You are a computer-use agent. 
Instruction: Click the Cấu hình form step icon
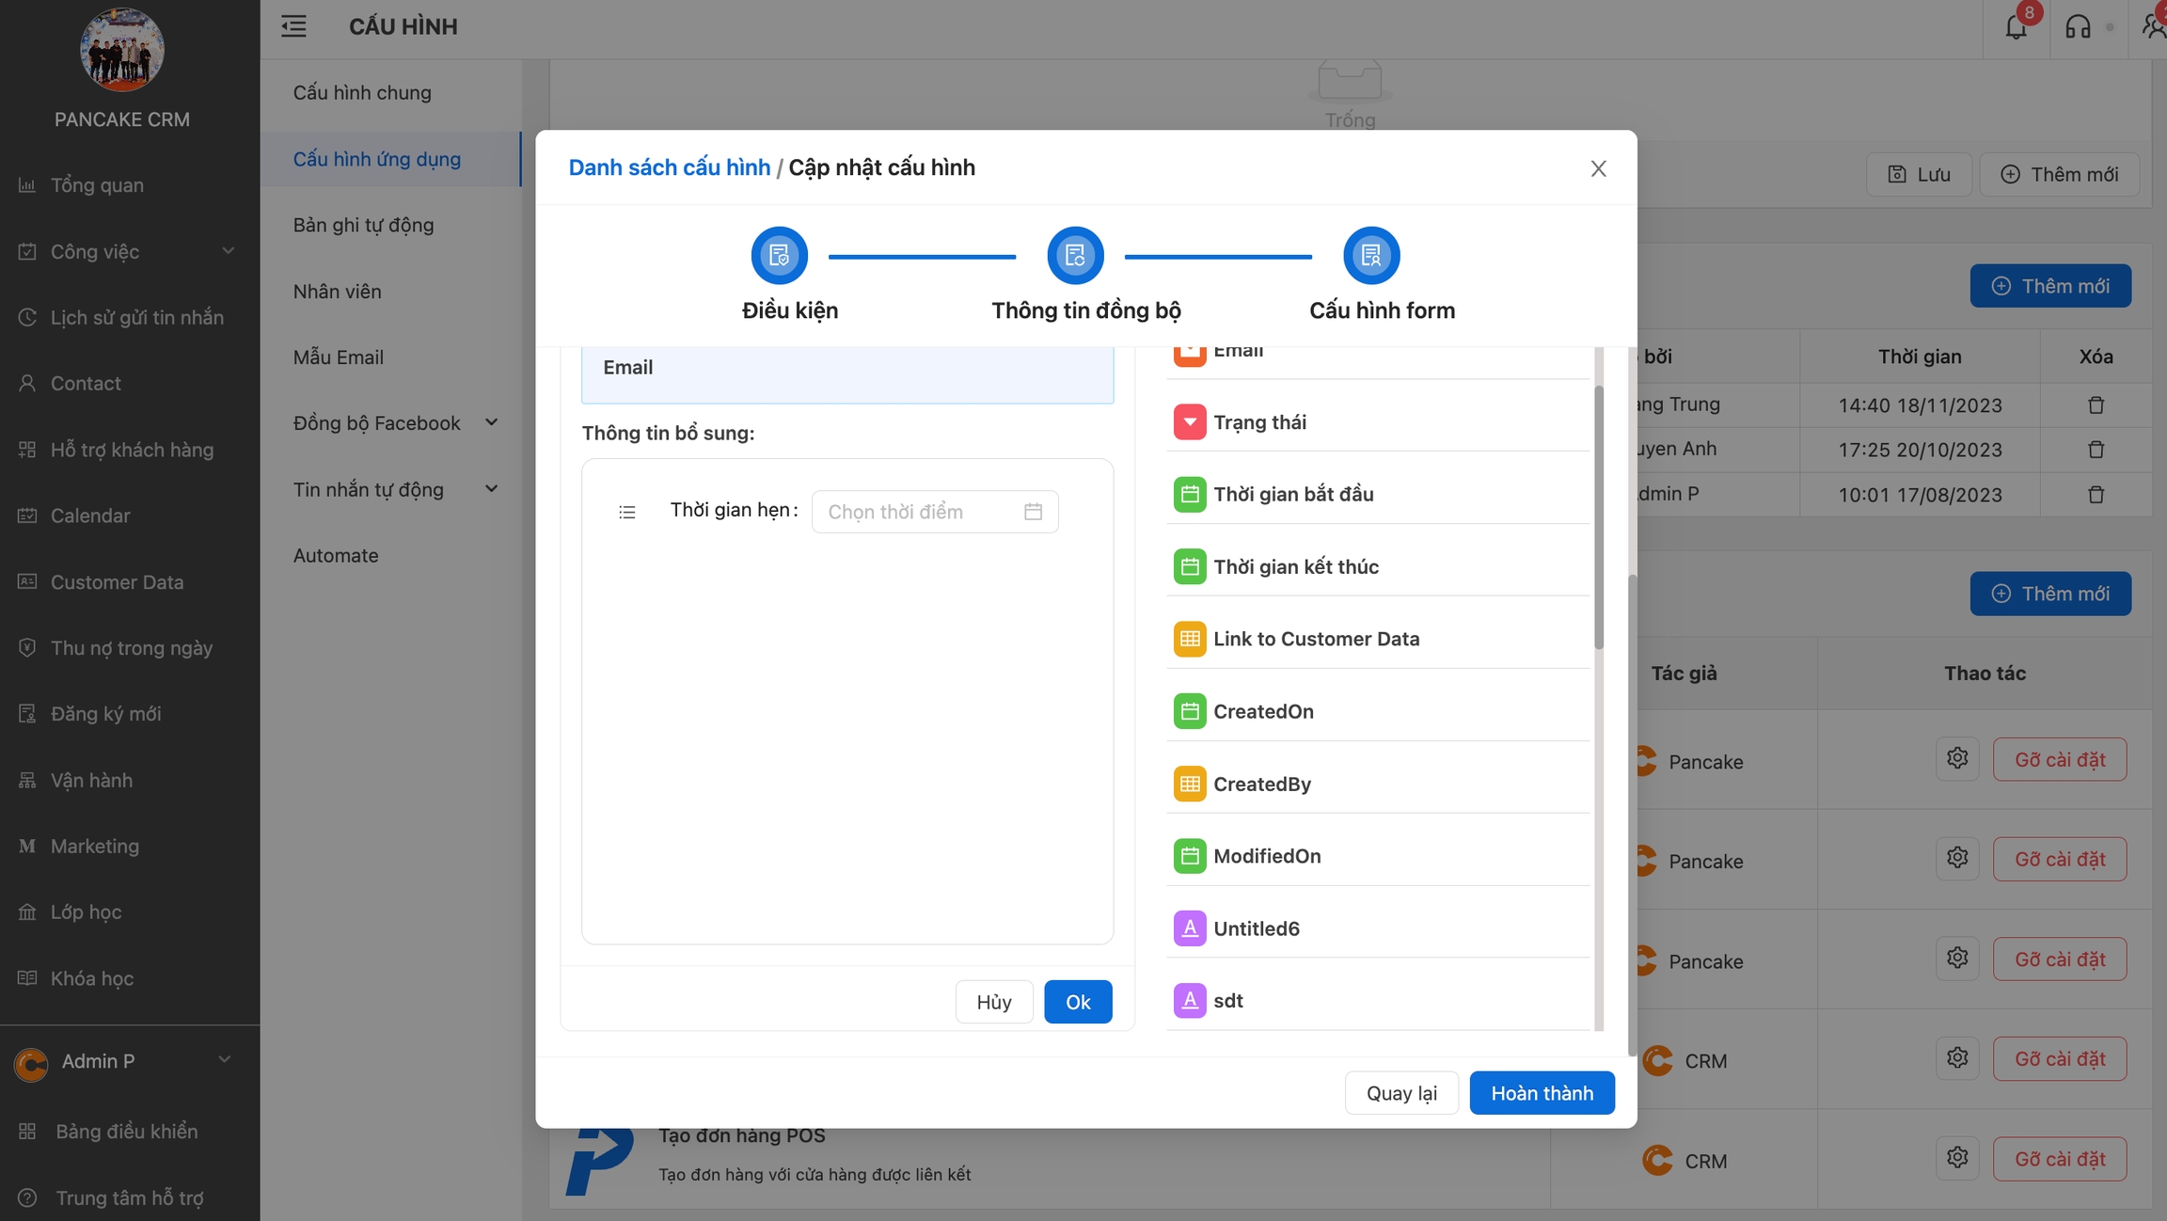pyautogui.click(x=1371, y=255)
